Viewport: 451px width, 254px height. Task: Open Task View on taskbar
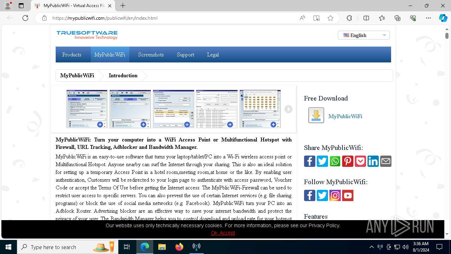coord(127,247)
